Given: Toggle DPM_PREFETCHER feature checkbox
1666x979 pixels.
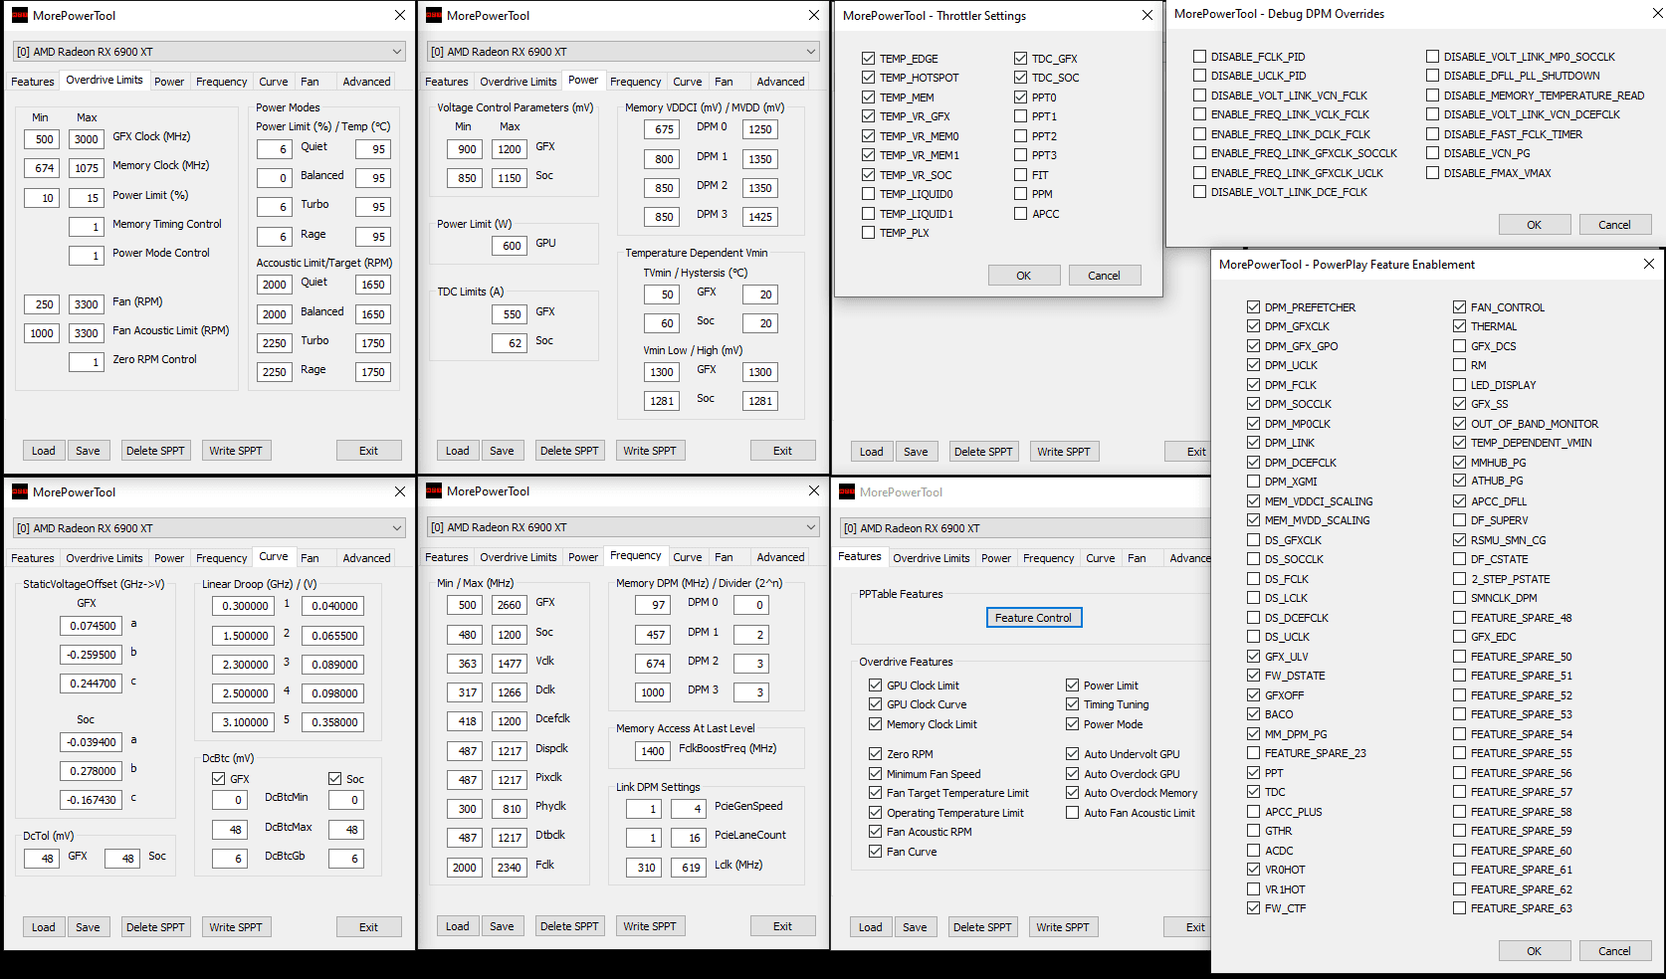Looking at the screenshot, I should tap(1253, 307).
